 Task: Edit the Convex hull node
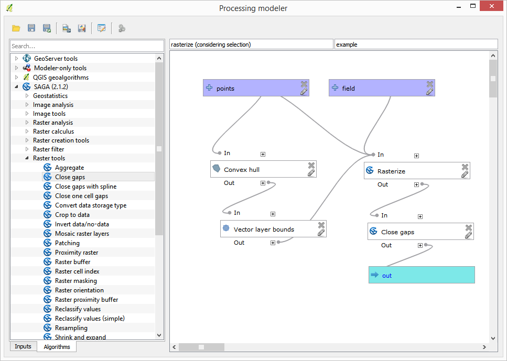311,173
